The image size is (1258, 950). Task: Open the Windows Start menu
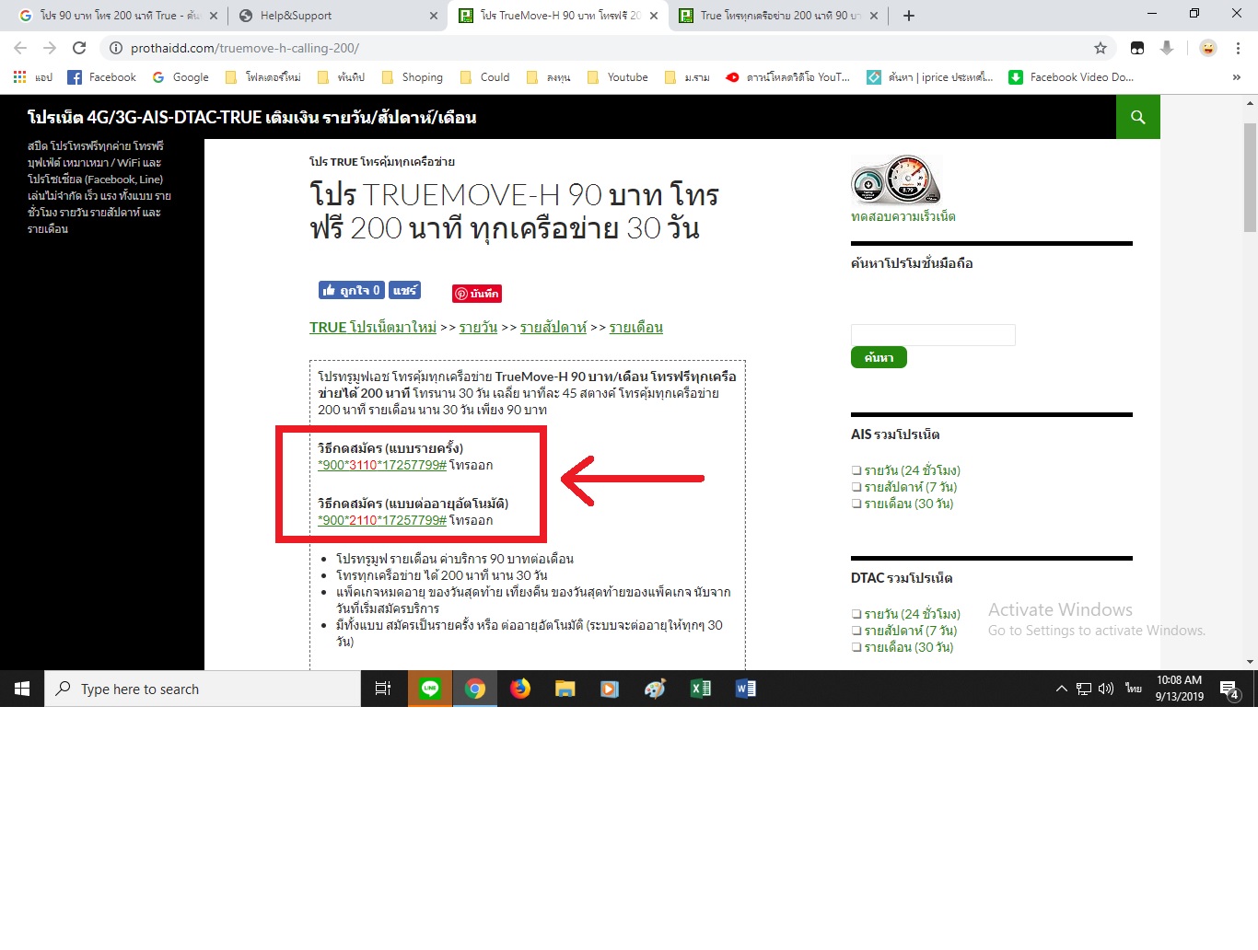point(22,689)
